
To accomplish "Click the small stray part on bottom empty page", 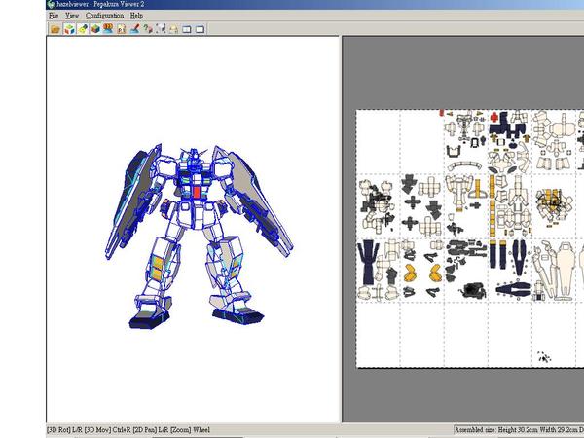I will (544, 357).
